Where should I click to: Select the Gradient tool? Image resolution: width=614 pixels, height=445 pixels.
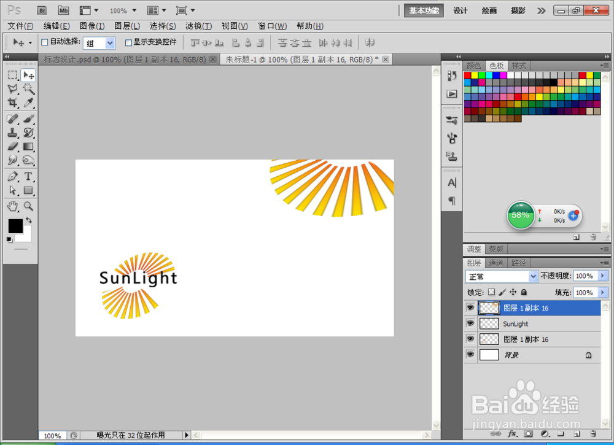29,146
